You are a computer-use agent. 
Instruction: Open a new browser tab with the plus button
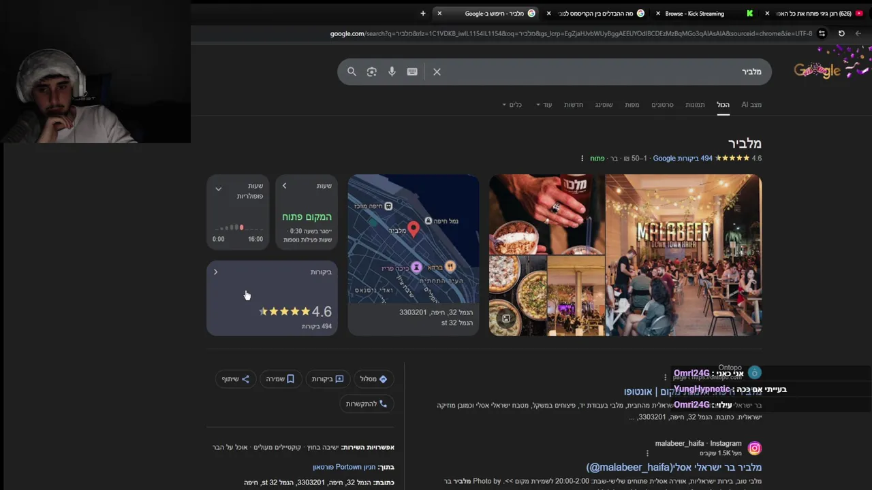click(x=423, y=13)
